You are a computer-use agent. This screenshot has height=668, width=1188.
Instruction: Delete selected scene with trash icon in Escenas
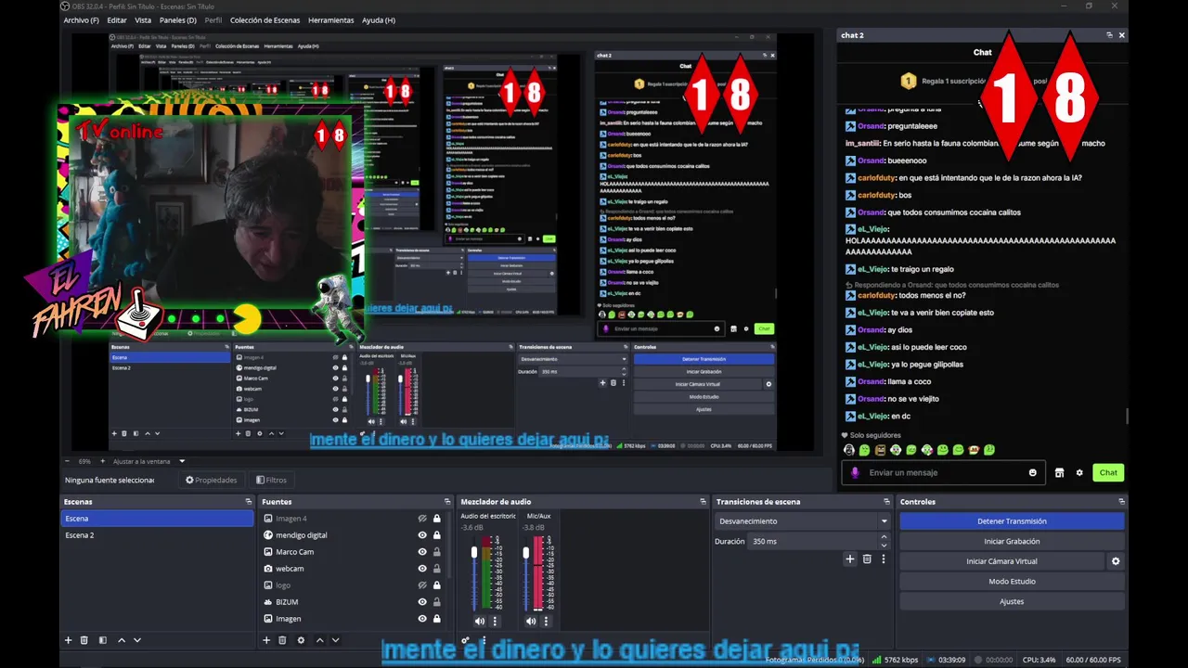point(84,640)
